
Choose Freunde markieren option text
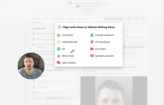coord(105,35)
